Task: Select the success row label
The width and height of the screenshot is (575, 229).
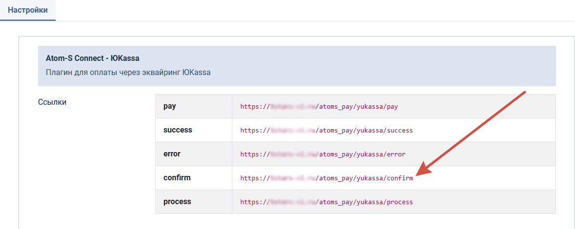Action: coord(178,130)
